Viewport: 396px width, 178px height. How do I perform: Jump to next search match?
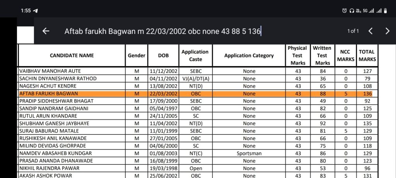tap(387, 31)
